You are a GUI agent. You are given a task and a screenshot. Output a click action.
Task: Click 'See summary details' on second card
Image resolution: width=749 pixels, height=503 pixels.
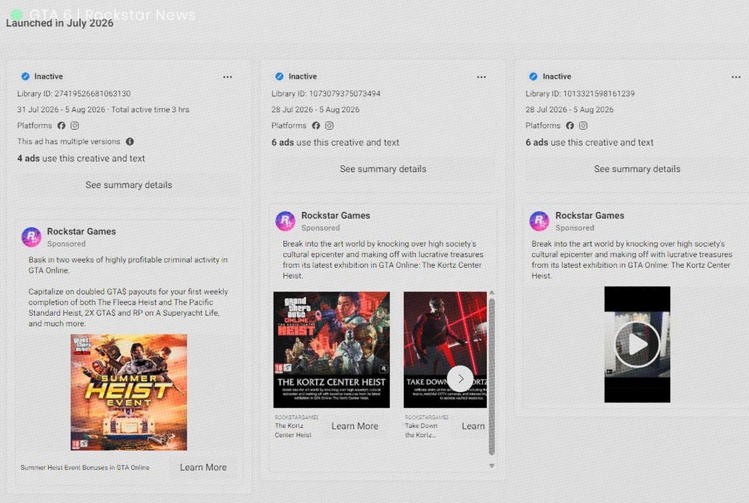[383, 169]
